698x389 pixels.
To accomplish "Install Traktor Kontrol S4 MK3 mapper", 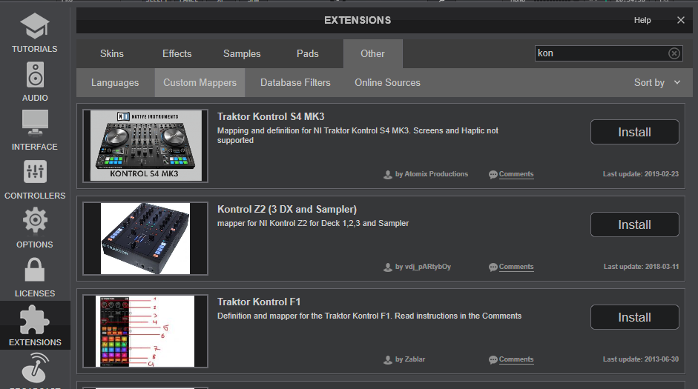I will coord(634,132).
